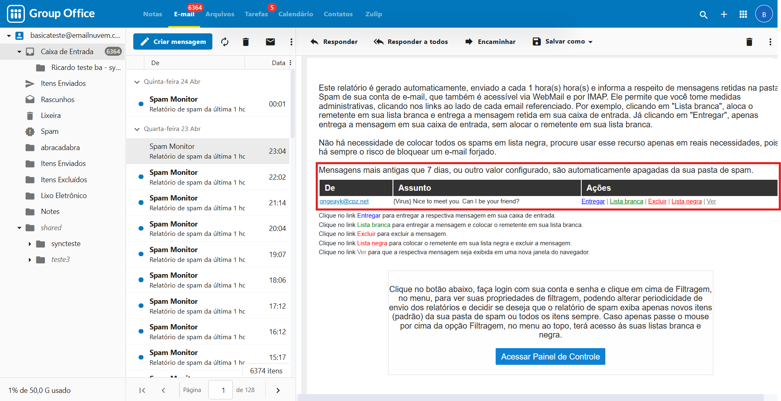Open the Contatos tab
The height and width of the screenshot is (401, 781).
click(x=338, y=14)
